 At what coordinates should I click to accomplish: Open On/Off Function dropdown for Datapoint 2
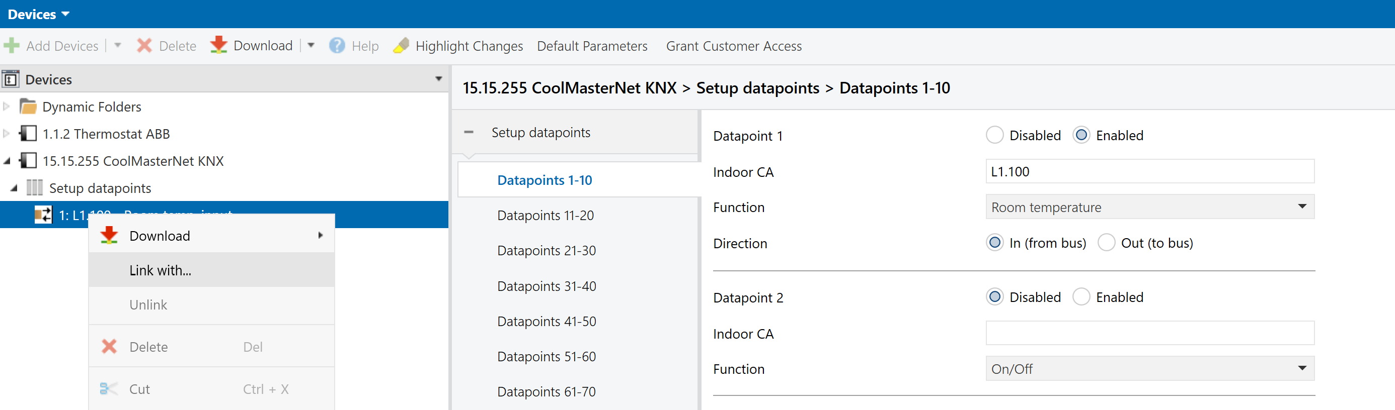click(x=1302, y=368)
